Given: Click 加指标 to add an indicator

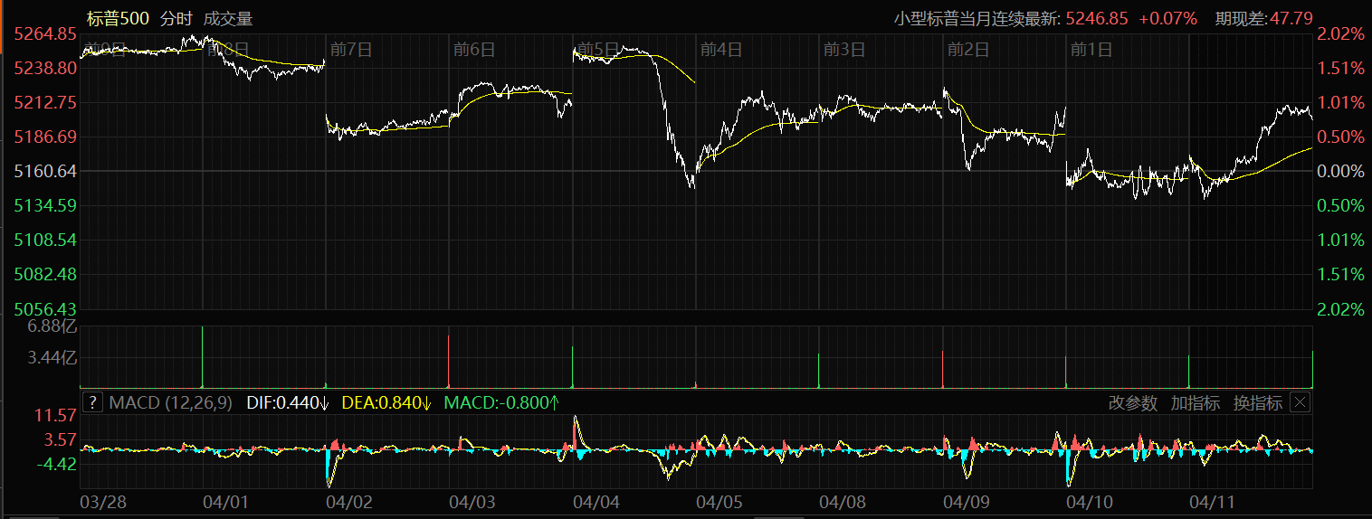Looking at the screenshot, I should click(x=1195, y=403).
